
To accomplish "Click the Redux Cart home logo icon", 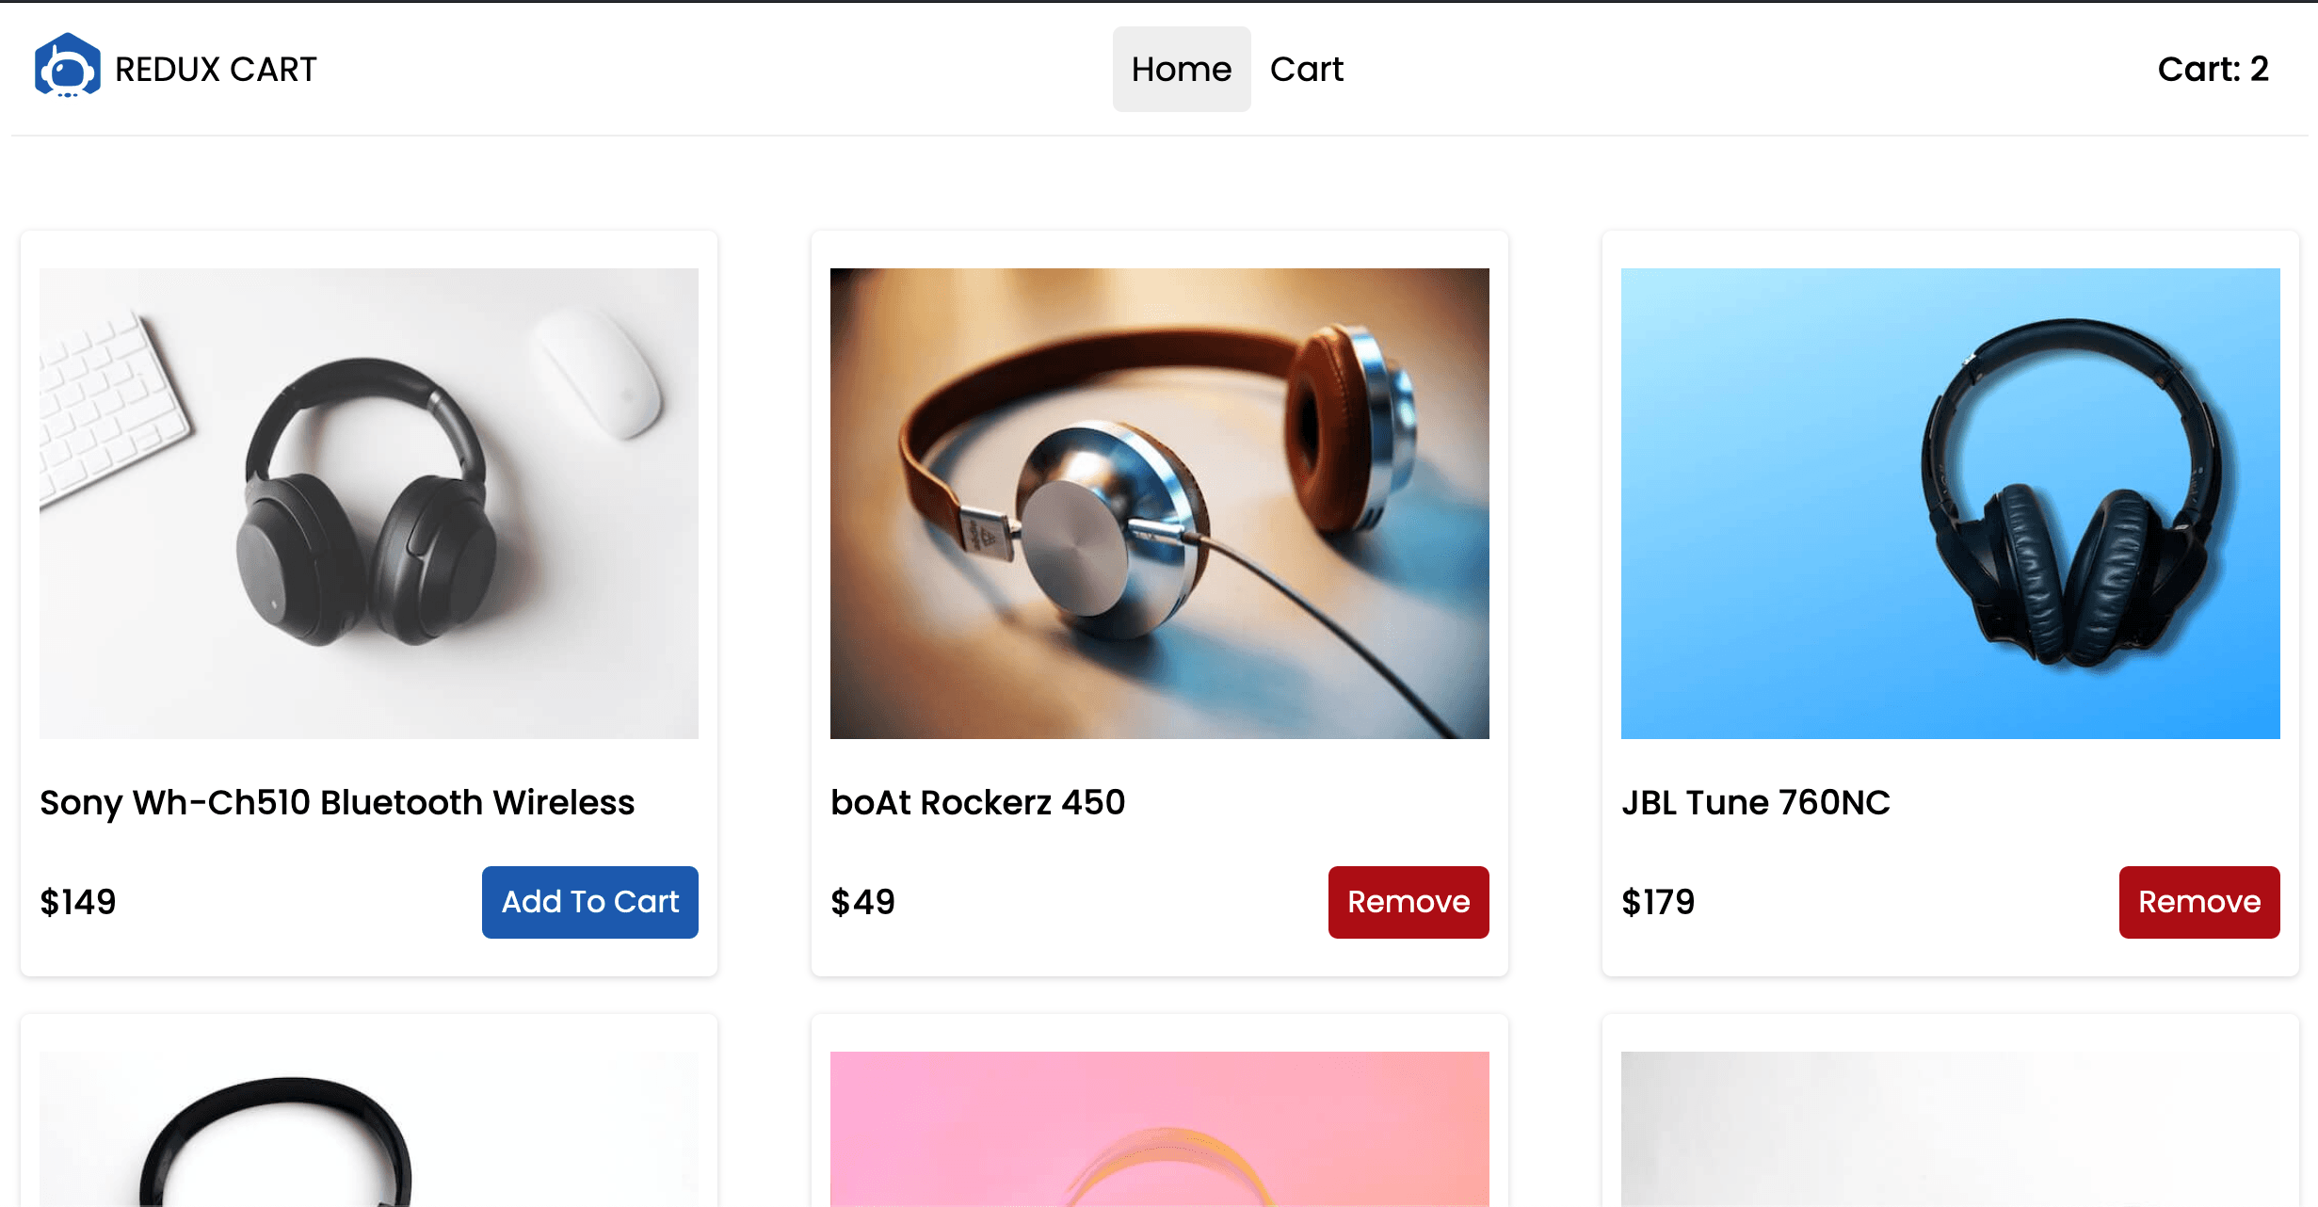I will coord(66,68).
